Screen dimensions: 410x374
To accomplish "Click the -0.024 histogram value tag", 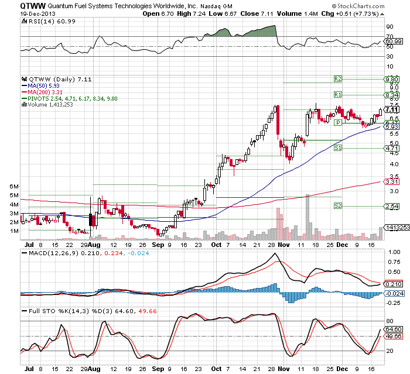I will (394, 293).
